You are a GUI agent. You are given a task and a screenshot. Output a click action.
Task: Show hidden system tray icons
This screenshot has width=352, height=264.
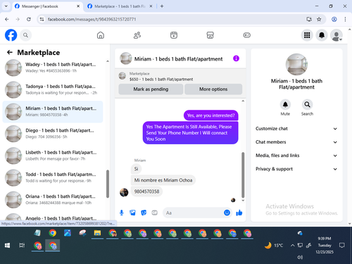[292, 246]
